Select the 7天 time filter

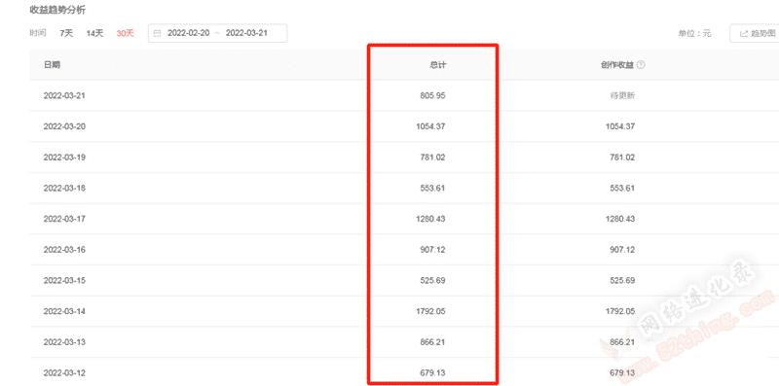click(66, 33)
